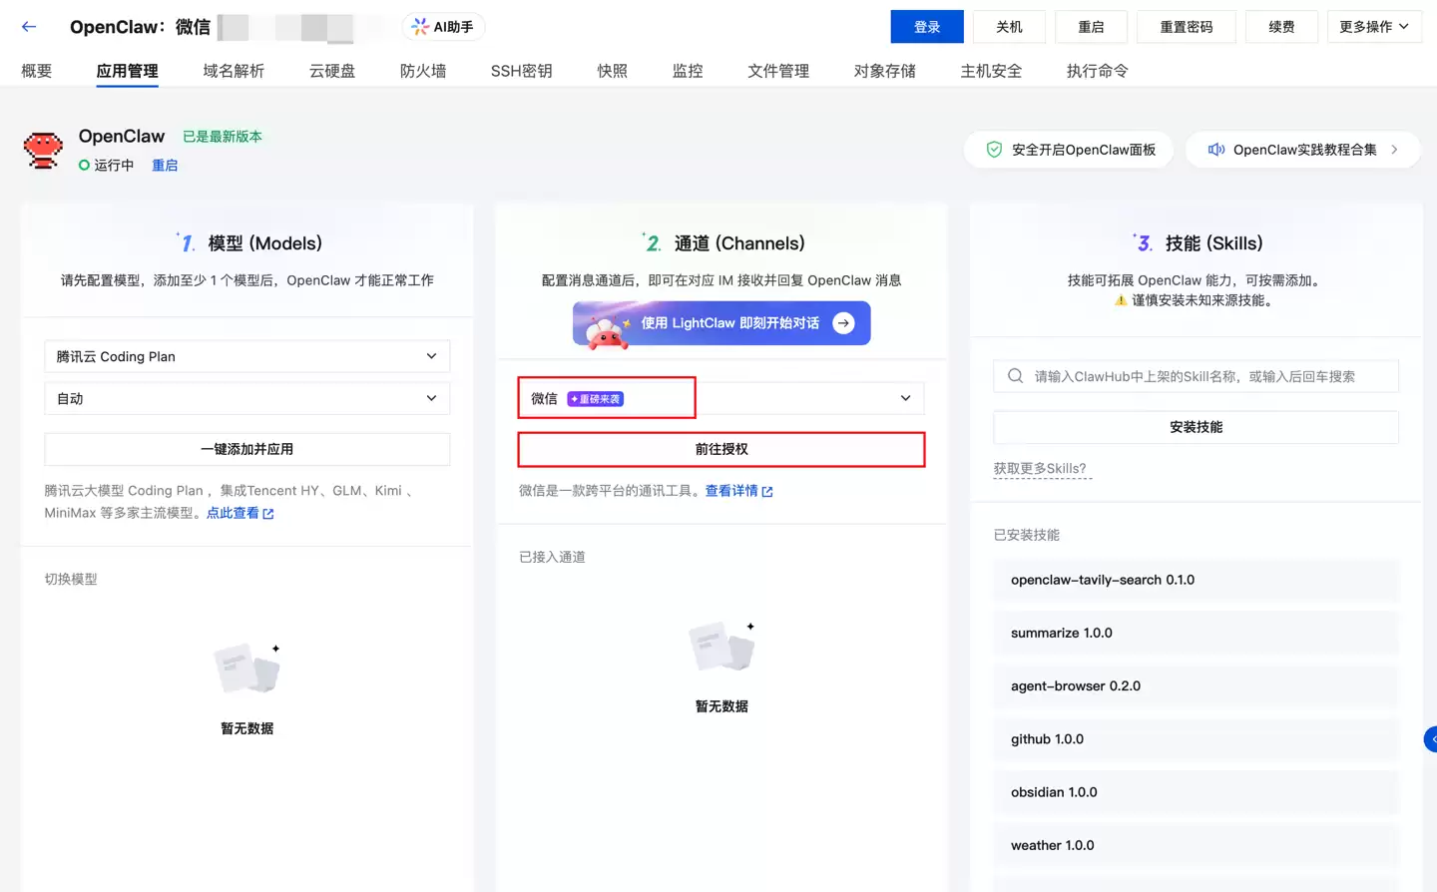Click the speaker icon beside OpenClaw实践教程合集

point(1216,149)
